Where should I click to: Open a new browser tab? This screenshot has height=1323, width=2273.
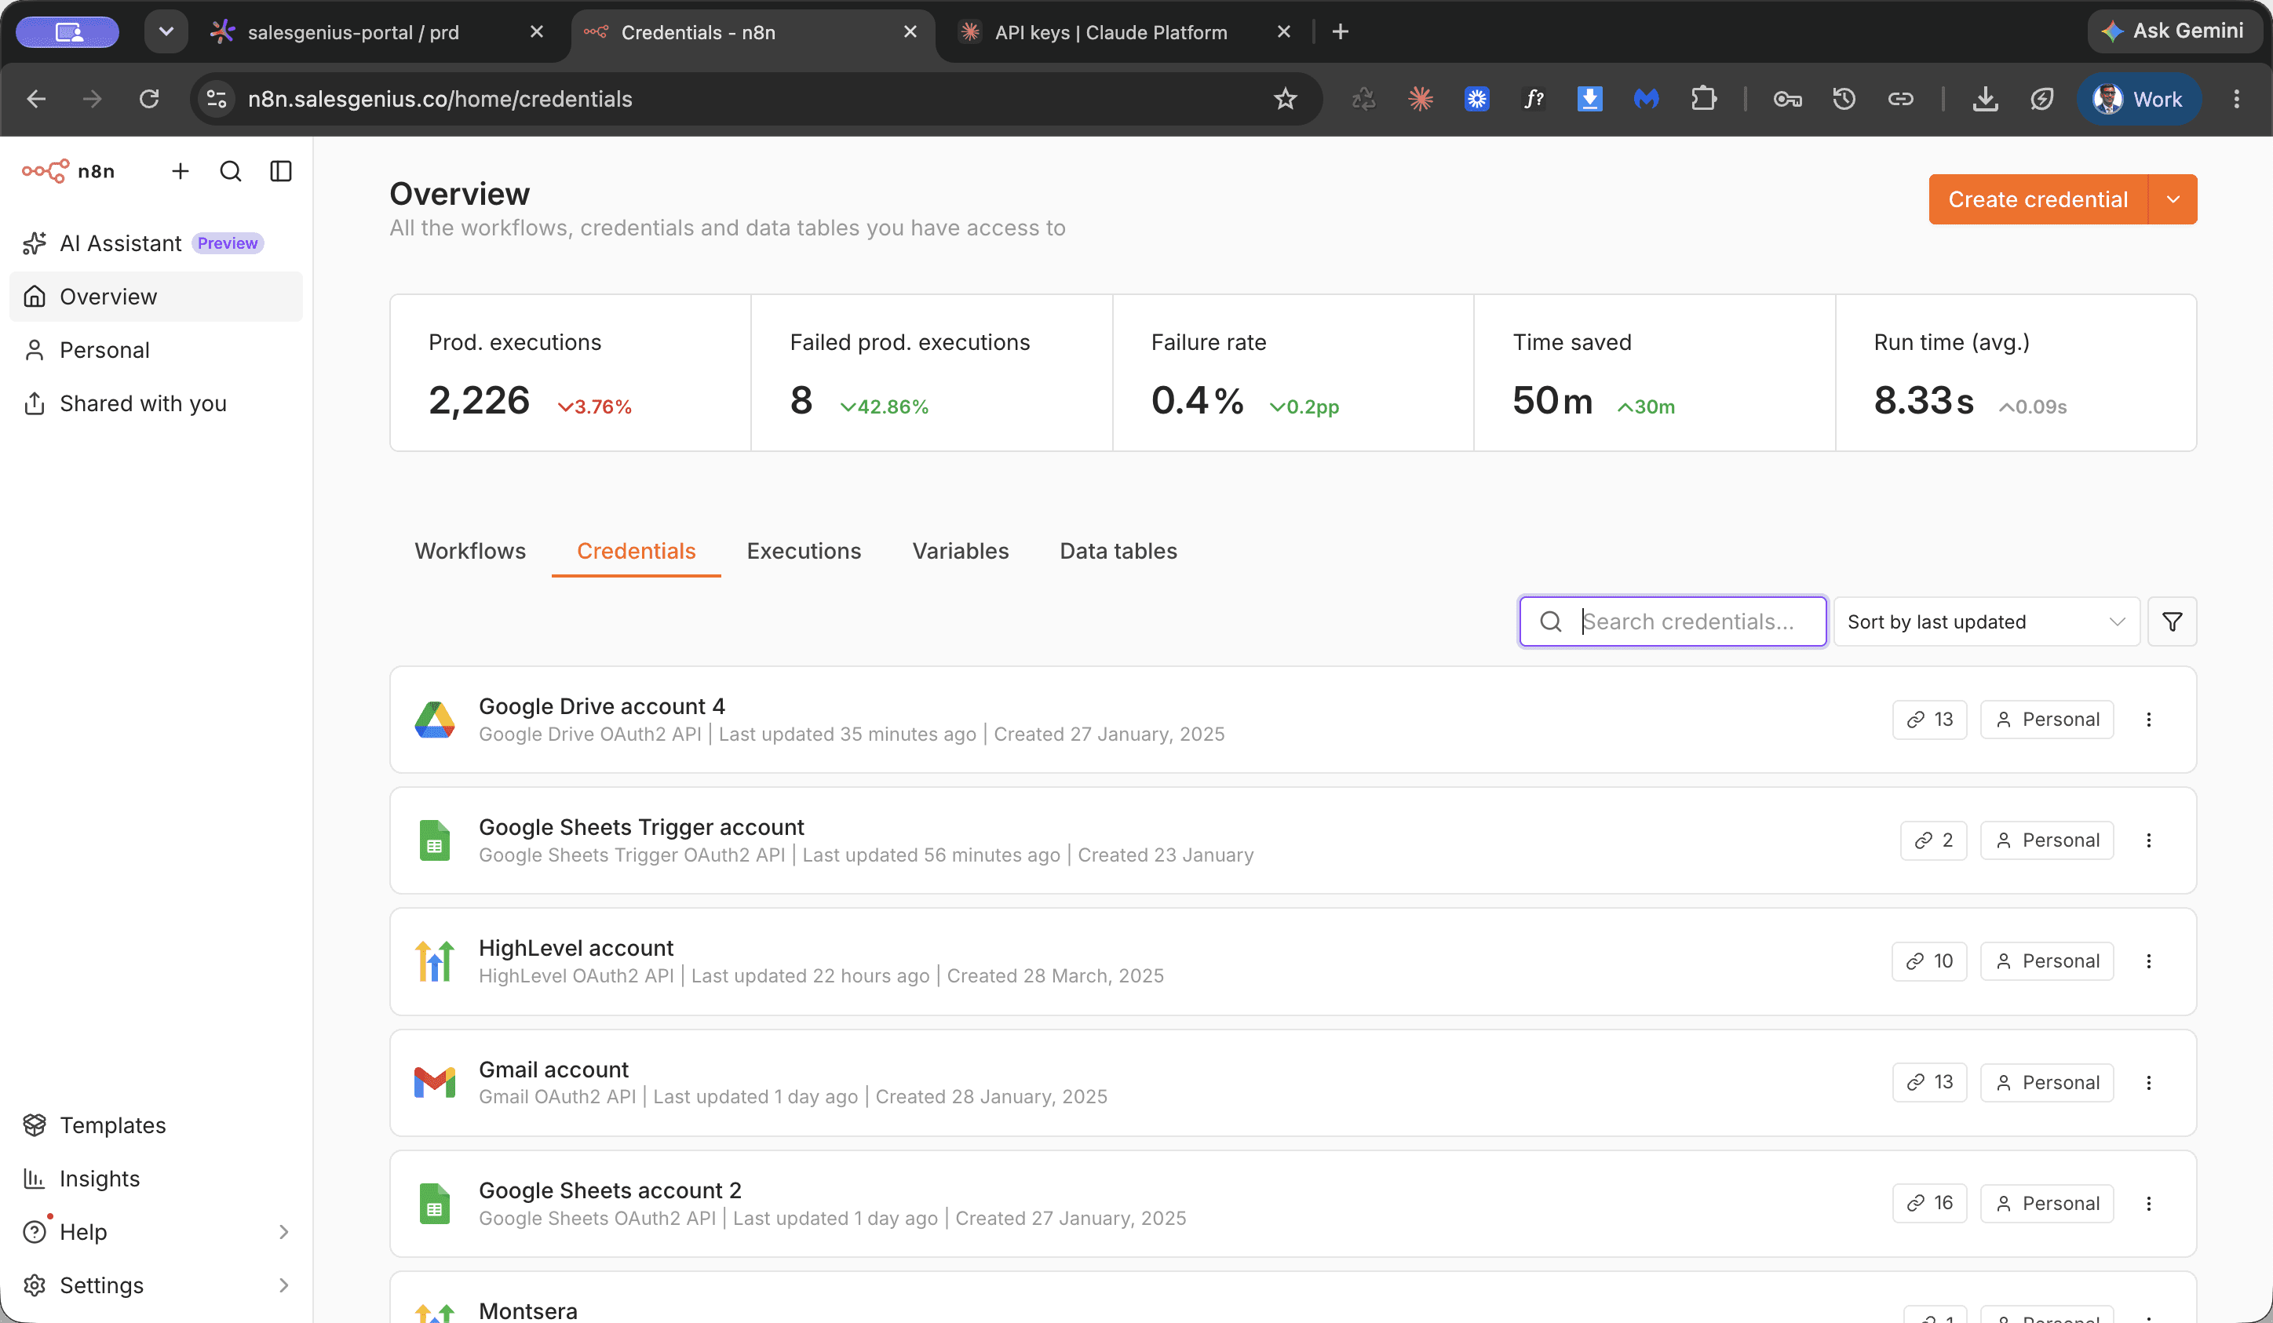(1341, 32)
